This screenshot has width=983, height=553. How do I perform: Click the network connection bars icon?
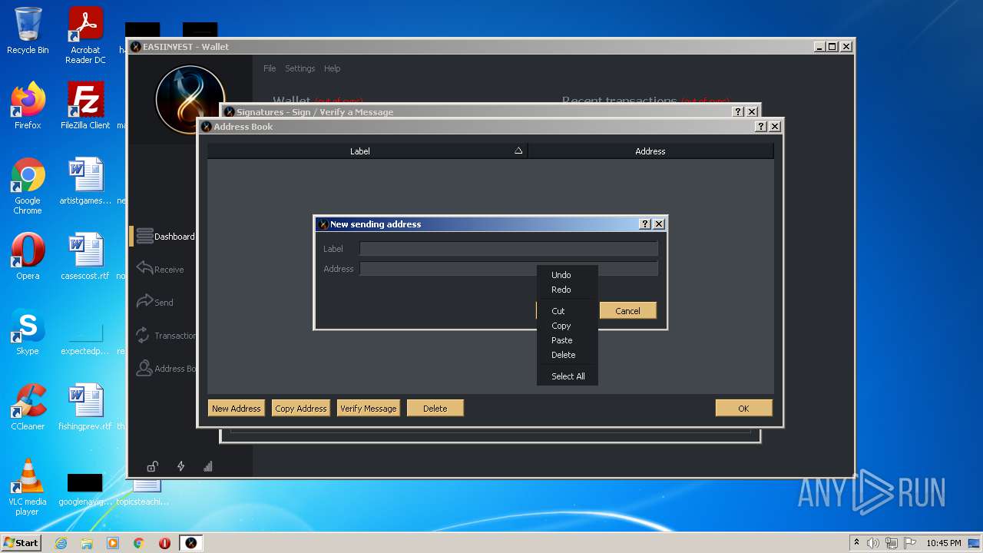tap(208, 466)
